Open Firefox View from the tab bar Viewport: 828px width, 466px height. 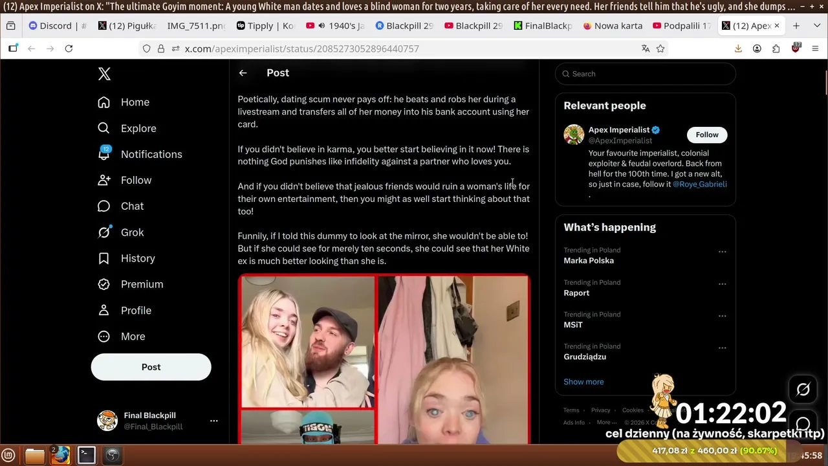[x=11, y=26]
